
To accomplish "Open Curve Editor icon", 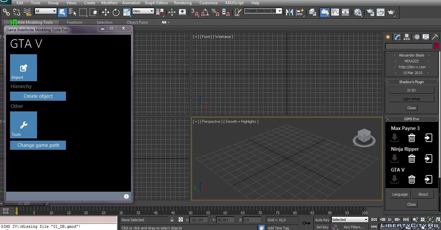I will tap(335, 12).
